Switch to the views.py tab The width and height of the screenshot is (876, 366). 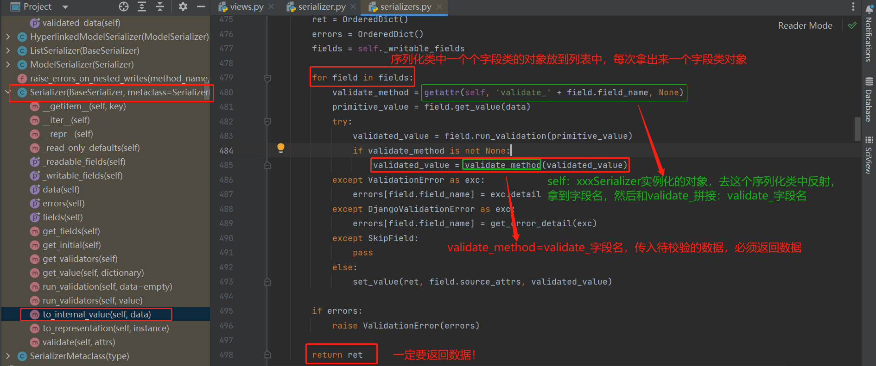point(247,6)
